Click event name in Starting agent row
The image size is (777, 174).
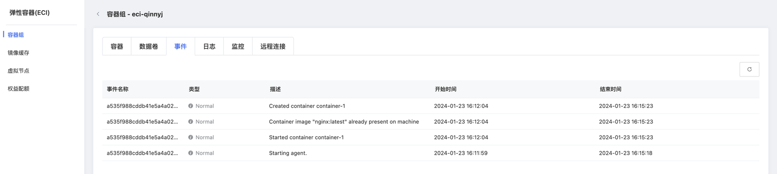(142, 153)
